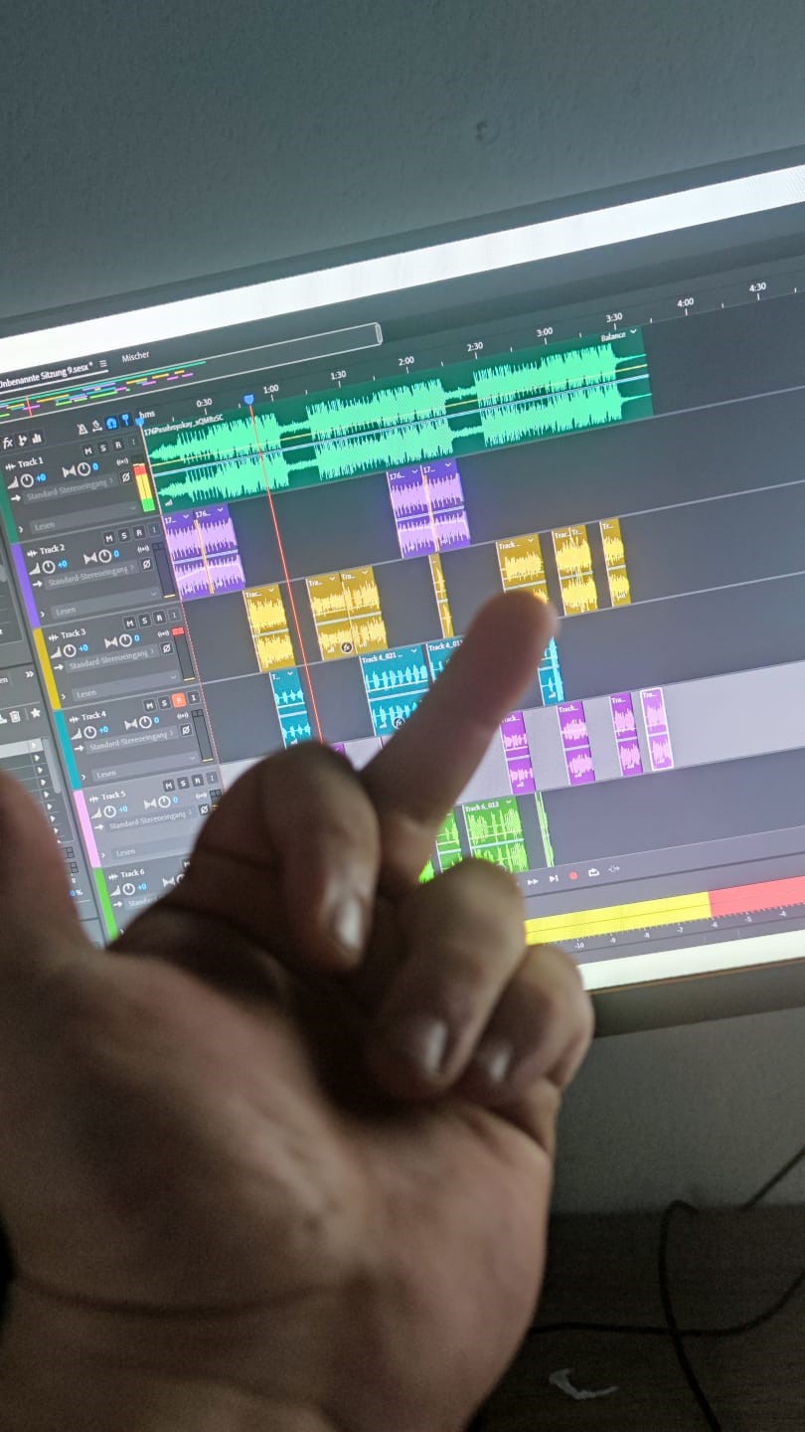The height and width of the screenshot is (1432, 805).
Task: Click the fast forward transport button
Action: point(534,881)
